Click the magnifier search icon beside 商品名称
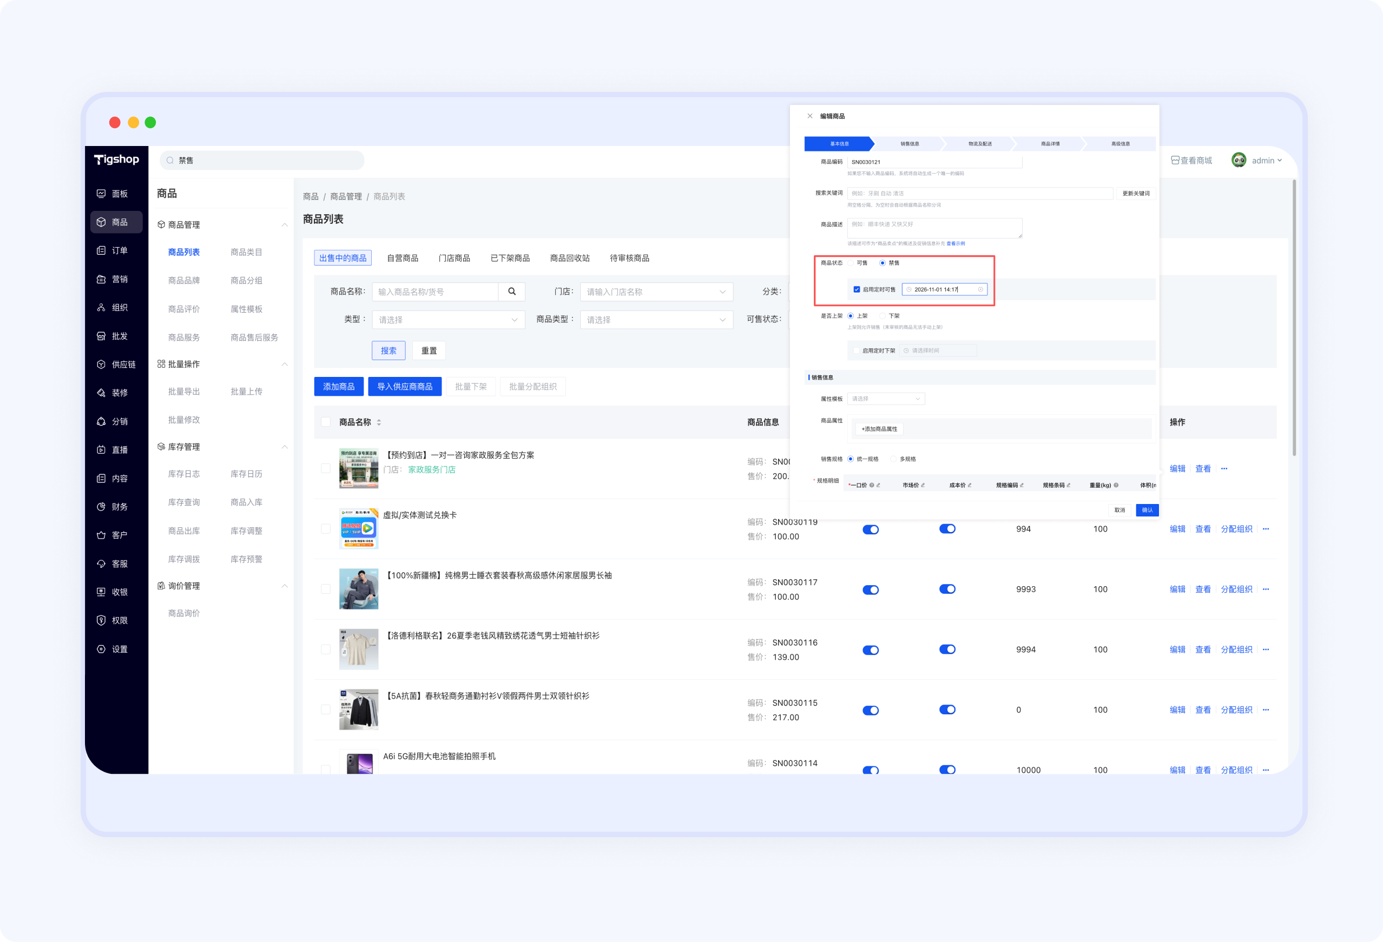This screenshot has width=1383, height=942. point(512,292)
